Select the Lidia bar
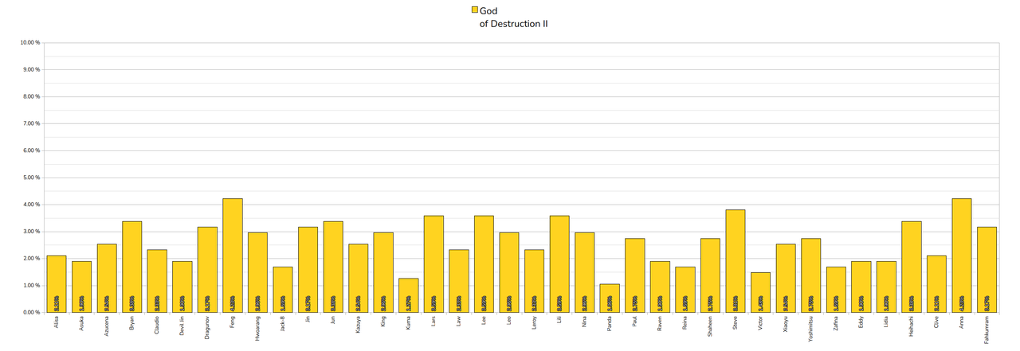Viewport: 1020px width, 351px height. [x=887, y=287]
